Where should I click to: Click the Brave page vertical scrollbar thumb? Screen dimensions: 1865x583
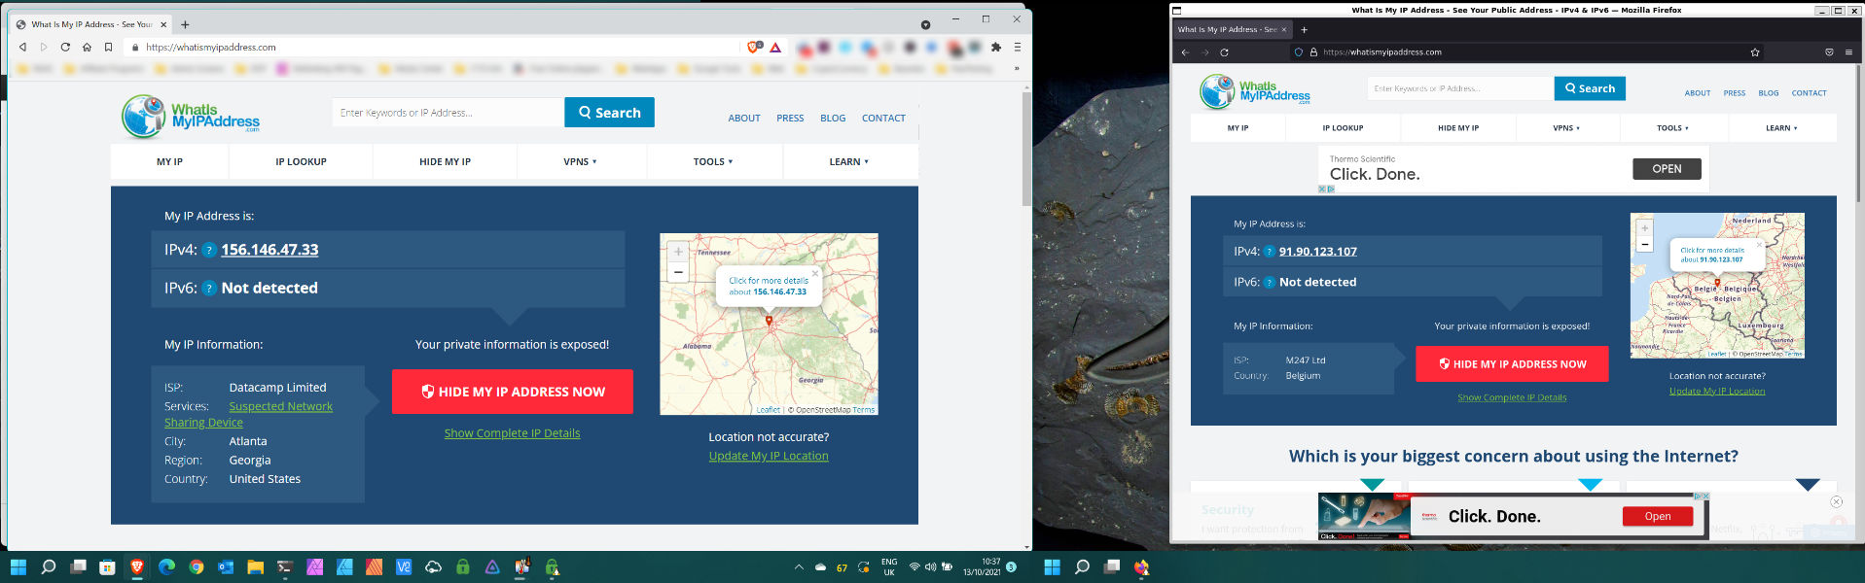pyautogui.click(x=1026, y=149)
